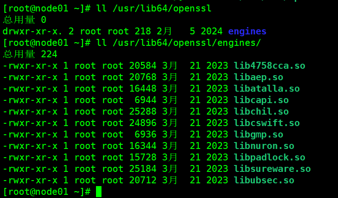Click file size 20584
The image size is (338, 198).
pyautogui.click(x=143, y=66)
